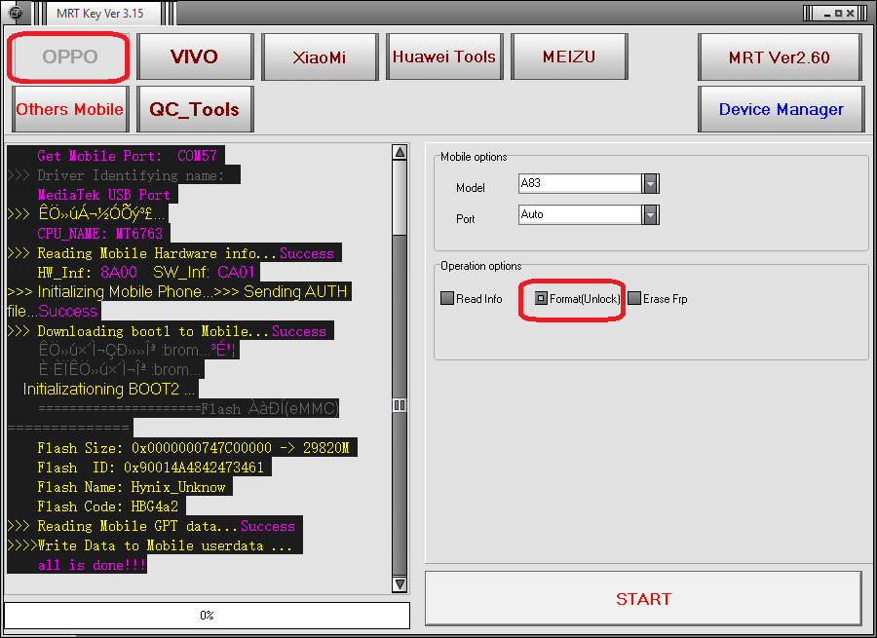Minimize the MRT Key window
Image resolution: width=877 pixels, height=638 pixels.
pyautogui.click(x=826, y=14)
